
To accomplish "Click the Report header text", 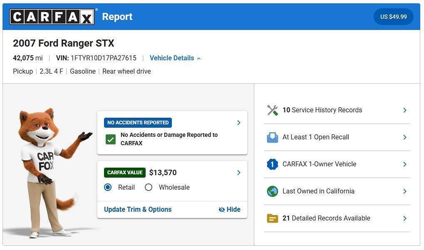I will 117,17.
